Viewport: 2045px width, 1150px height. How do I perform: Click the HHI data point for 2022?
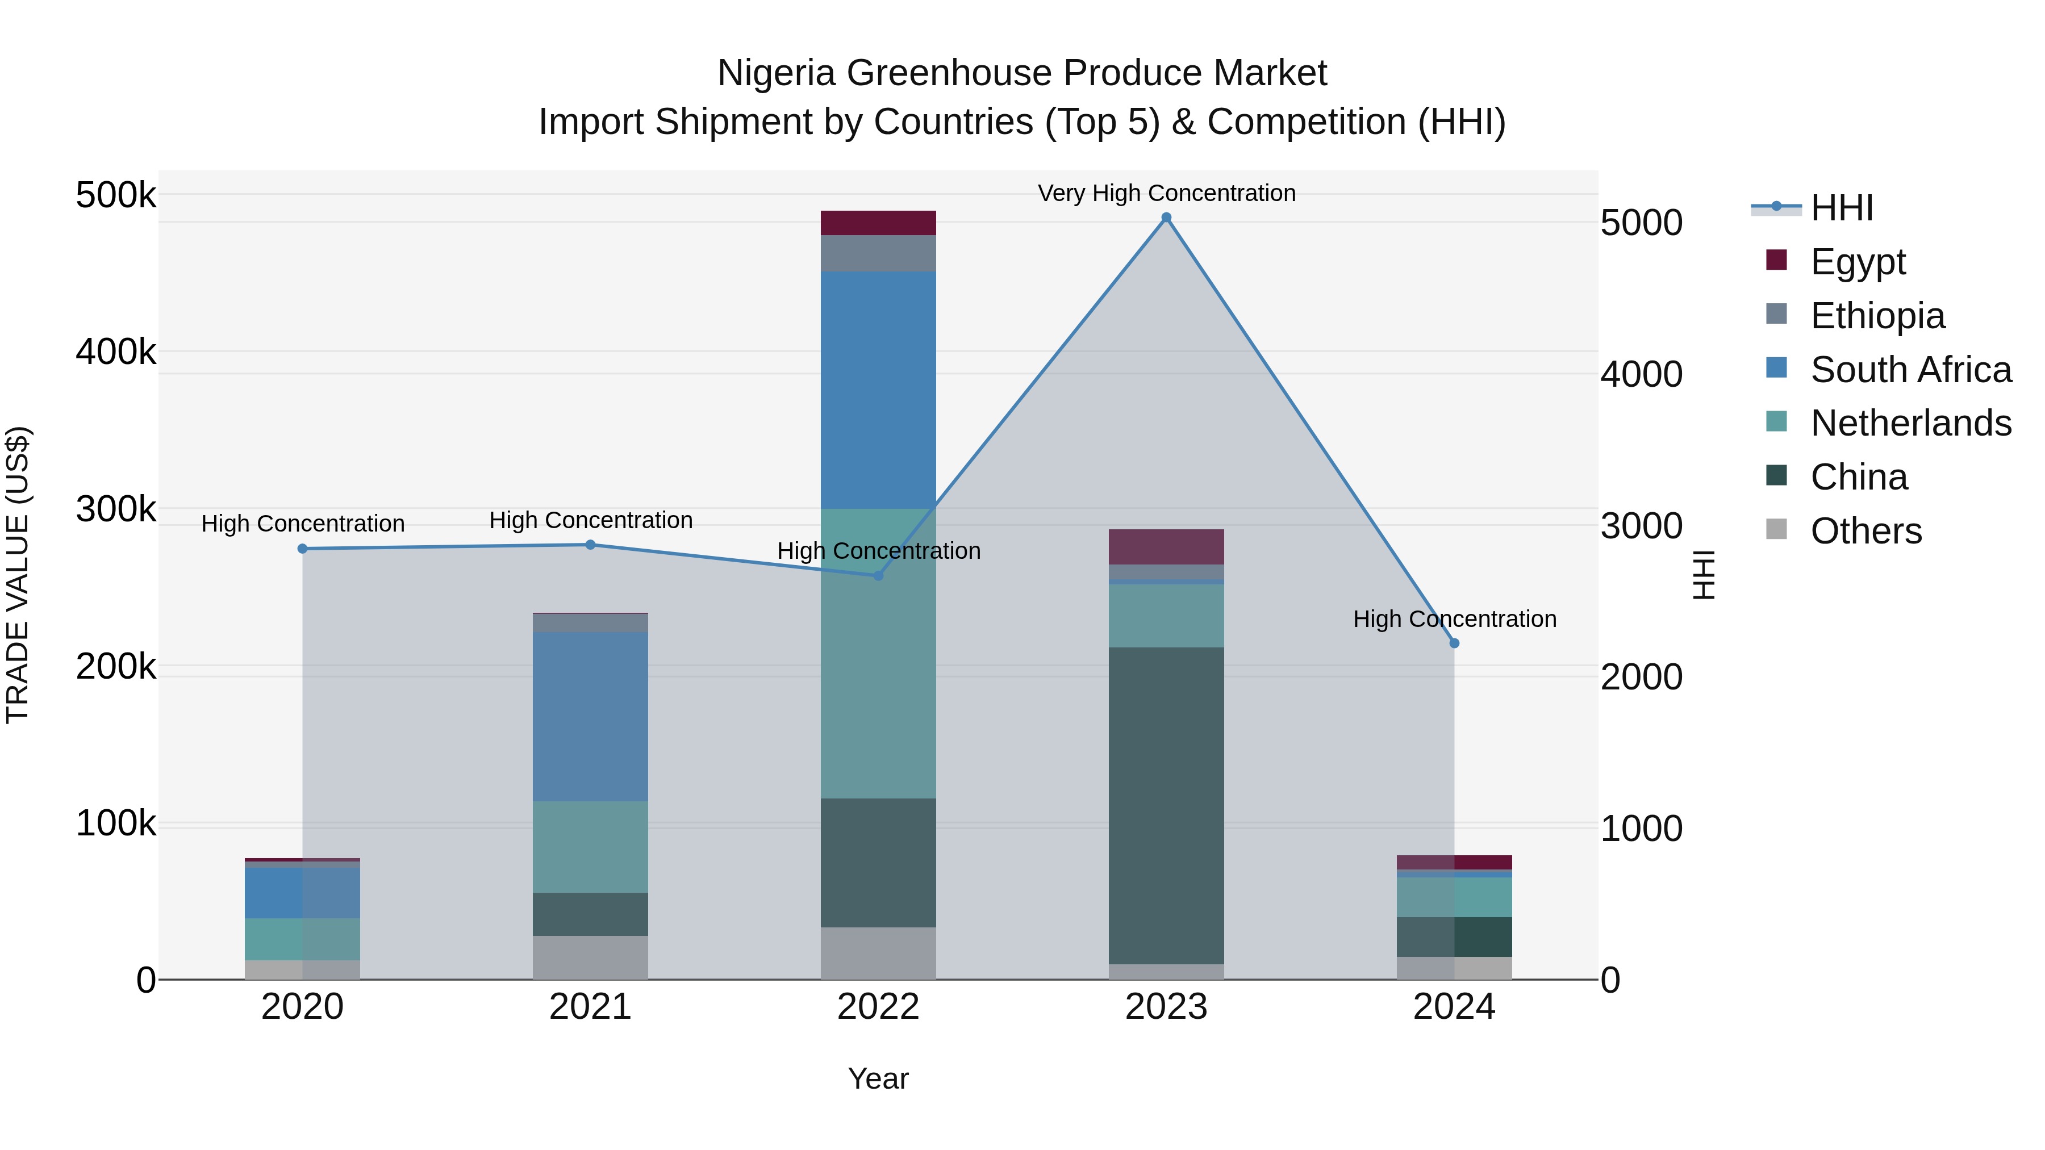pyautogui.click(x=878, y=575)
